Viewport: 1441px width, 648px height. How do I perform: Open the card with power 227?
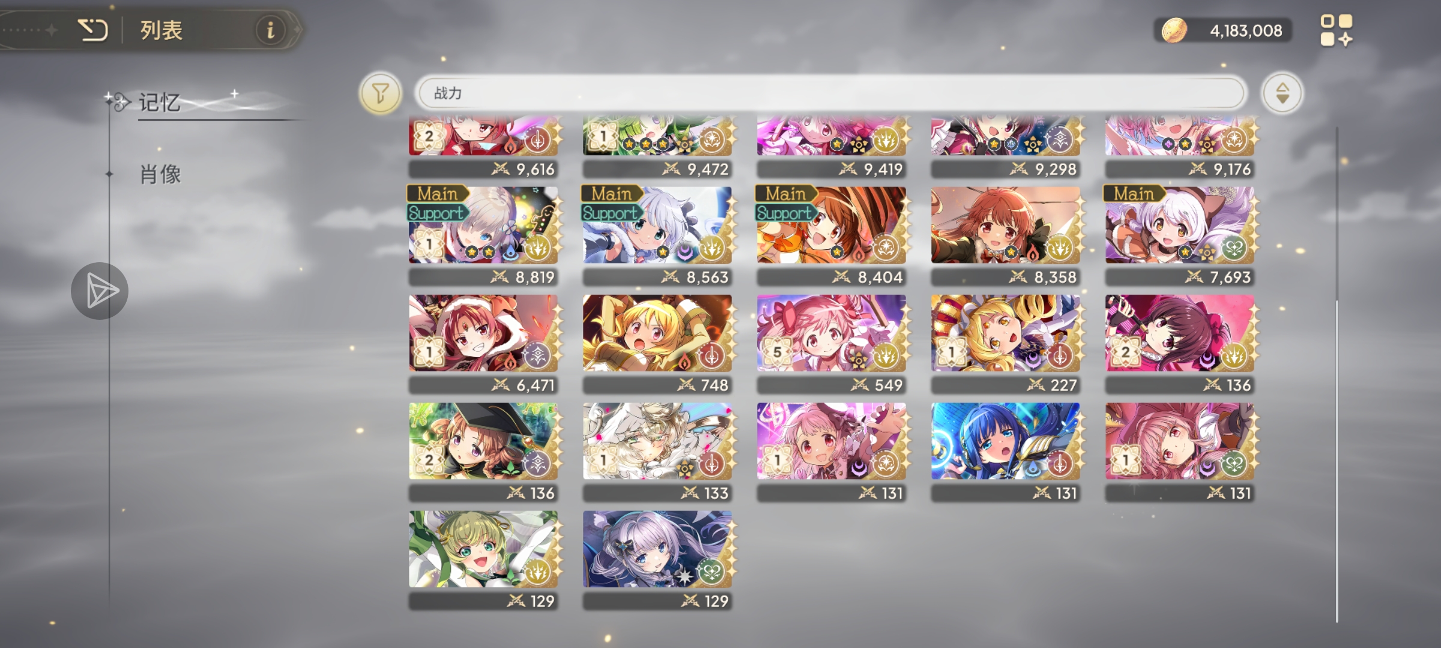tap(1006, 344)
